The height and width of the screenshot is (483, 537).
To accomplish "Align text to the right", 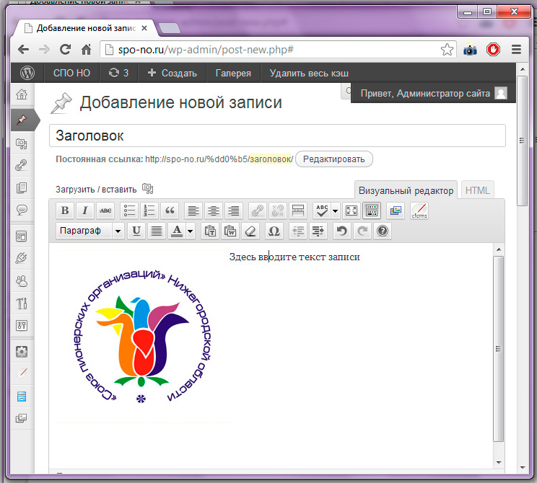I will coord(234,211).
